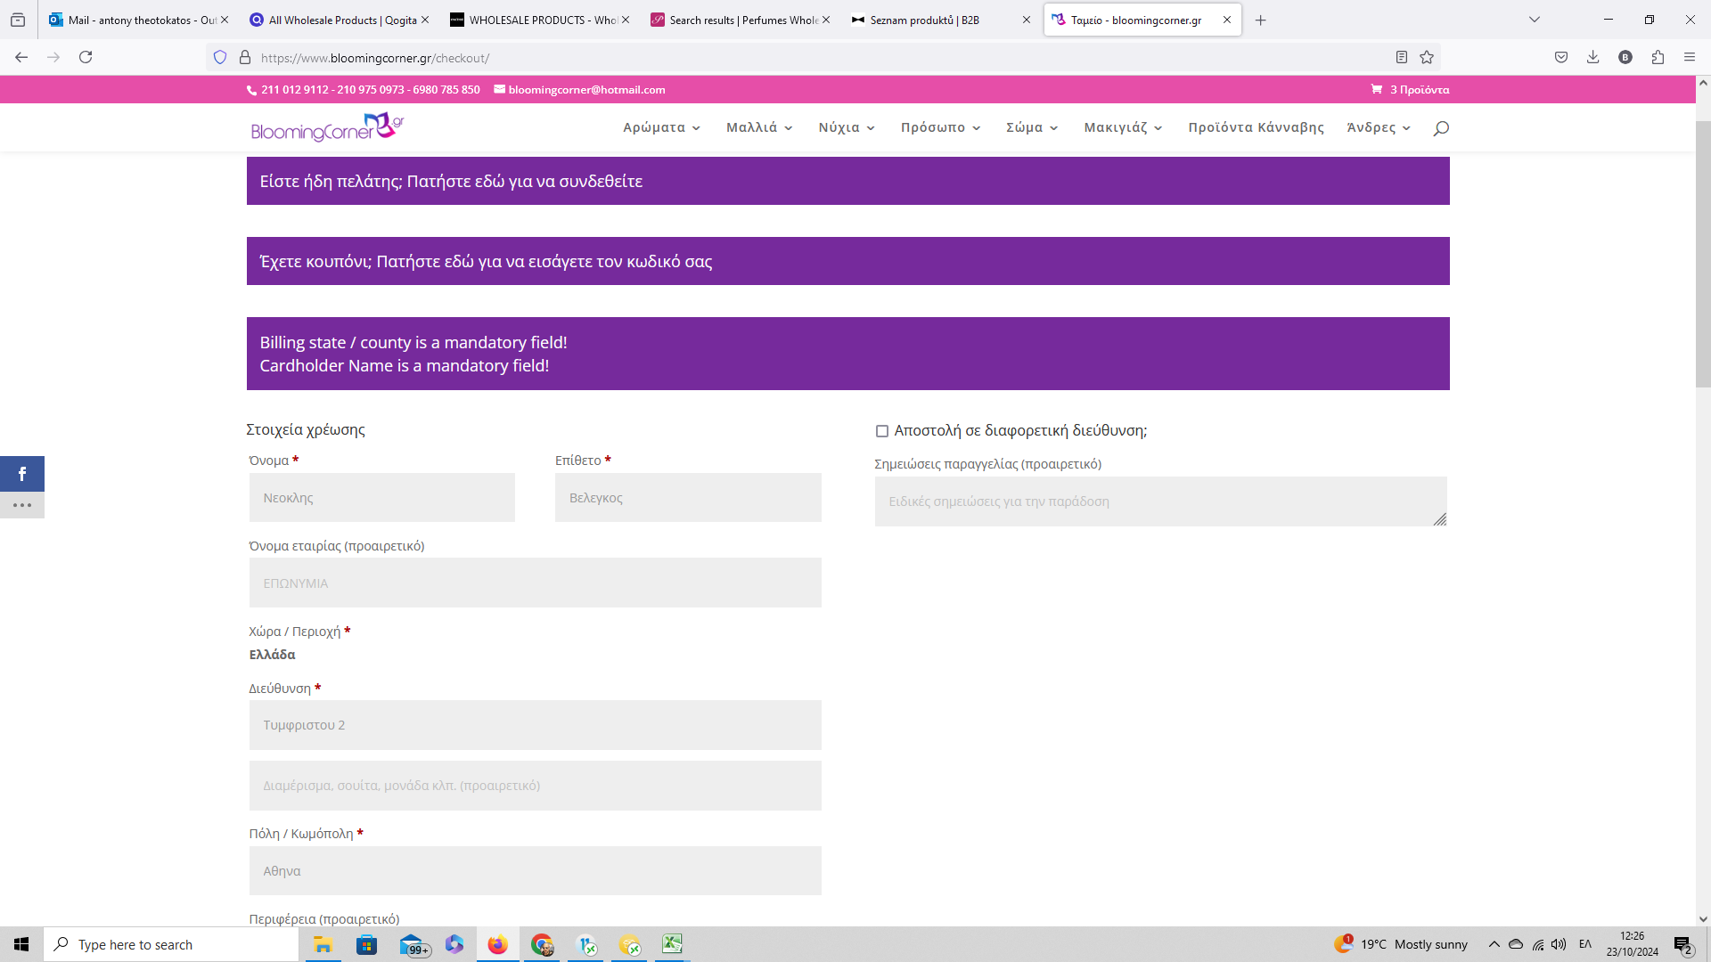Screen dimensions: 1711x962
Task: Click the Όνομα first name field
Action: click(382, 497)
